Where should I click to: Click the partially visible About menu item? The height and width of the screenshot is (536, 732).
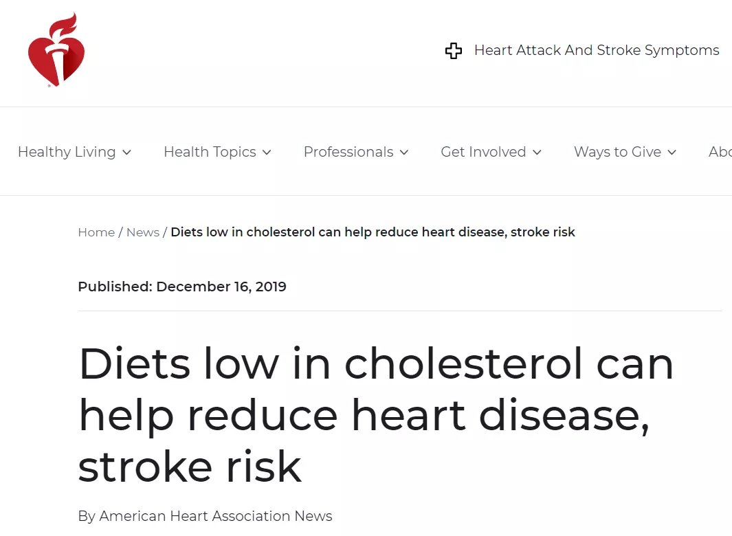tap(720, 152)
